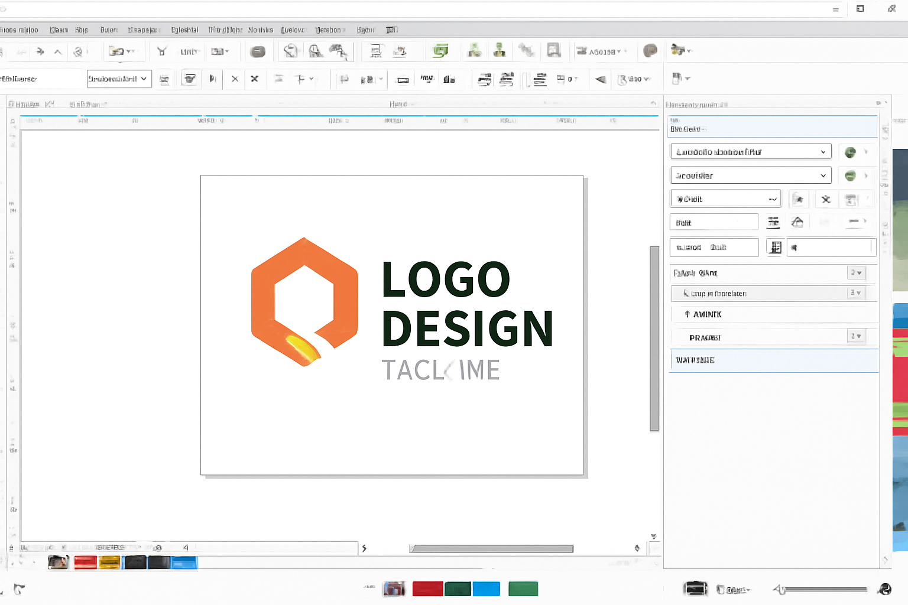The image size is (908, 605).
Task: Click the orange hexagon logo on the canvas
Action: click(304, 302)
